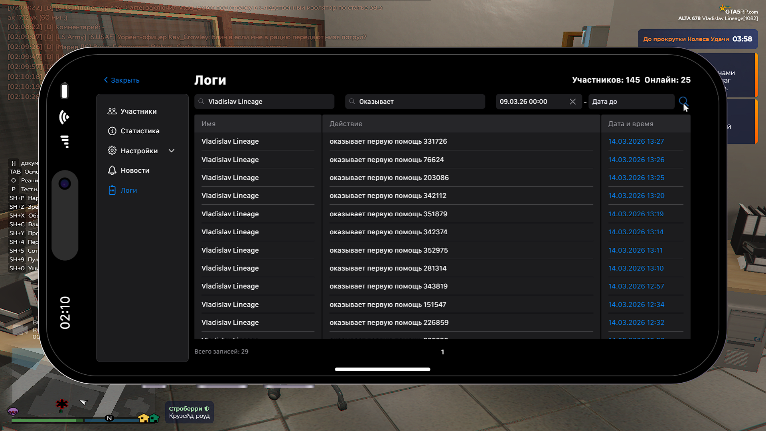This screenshot has width=766, height=431.
Task: Click the Участники people icon
Action: coord(112,111)
